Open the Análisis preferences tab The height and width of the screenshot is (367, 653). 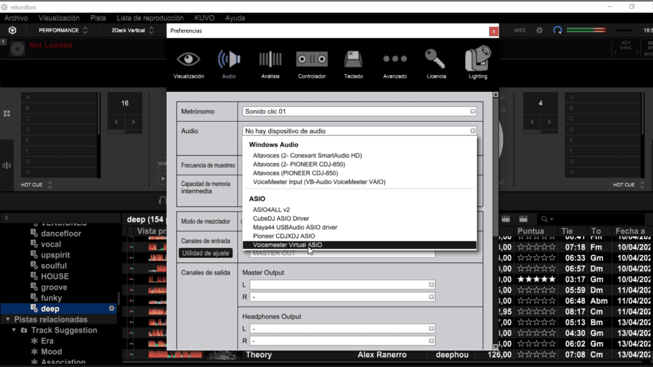point(270,64)
